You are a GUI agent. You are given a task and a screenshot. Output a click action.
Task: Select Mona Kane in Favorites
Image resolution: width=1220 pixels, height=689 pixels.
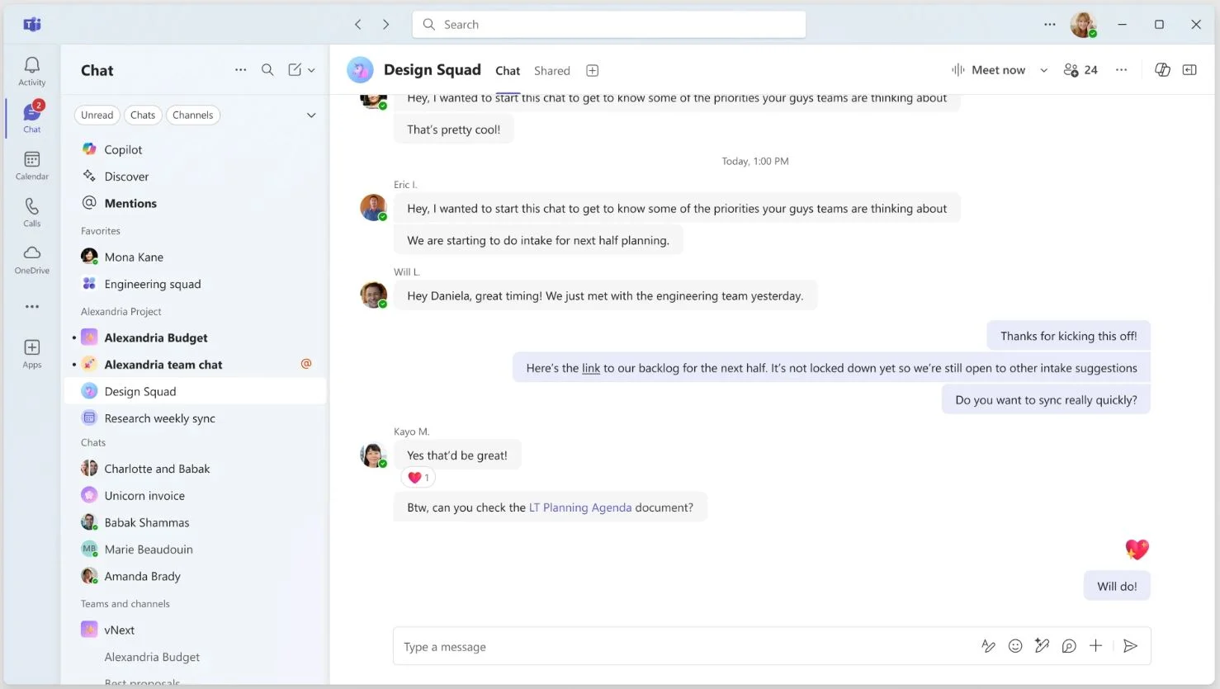click(x=134, y=257)
